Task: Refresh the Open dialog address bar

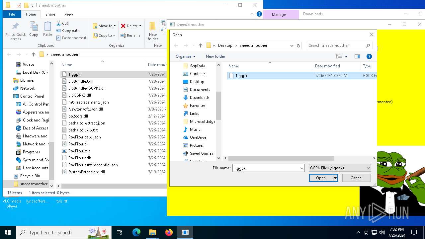Action: pos(298,45)
